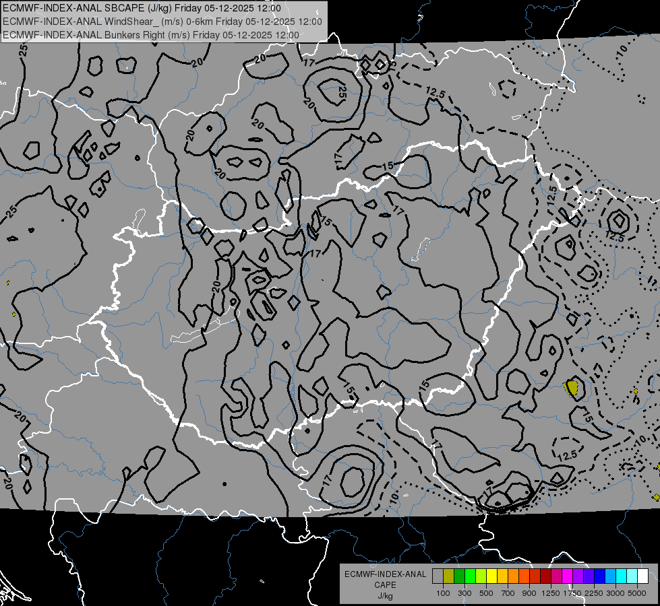
Task: Select the olive swatch at 100 J/kg
Action: [x=449, y=576]
